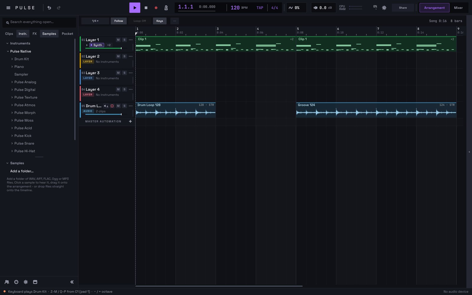Toggle auto monitoring on Drum Loop track
The width and height of the screenshot is (472, 295).
(x=106, y=106)
